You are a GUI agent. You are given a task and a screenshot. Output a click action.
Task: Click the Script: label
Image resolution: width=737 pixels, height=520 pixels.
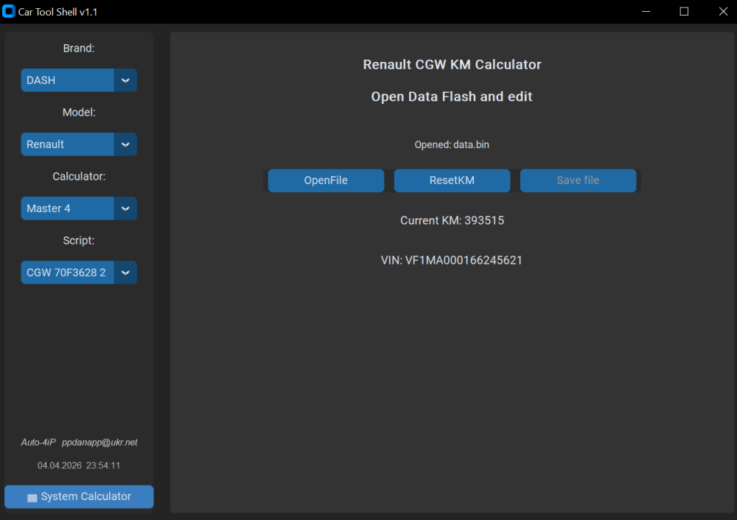pos(79,241)
